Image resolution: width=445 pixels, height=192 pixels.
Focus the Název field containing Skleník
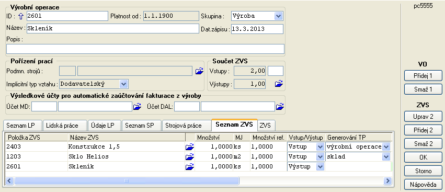point(112,28)
